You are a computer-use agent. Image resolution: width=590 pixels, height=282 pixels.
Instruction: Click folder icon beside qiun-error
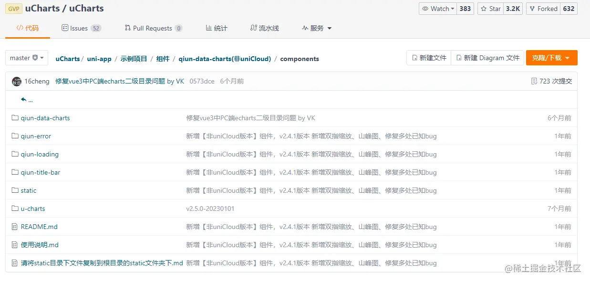(x=15, y=136)
